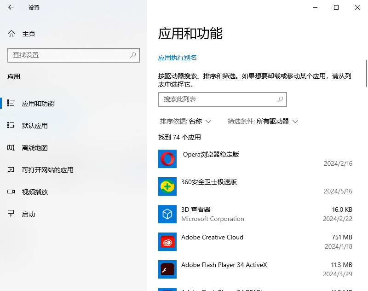
Task: Click the Adobe Creative Cloud icon
Action: click(167, 242)
